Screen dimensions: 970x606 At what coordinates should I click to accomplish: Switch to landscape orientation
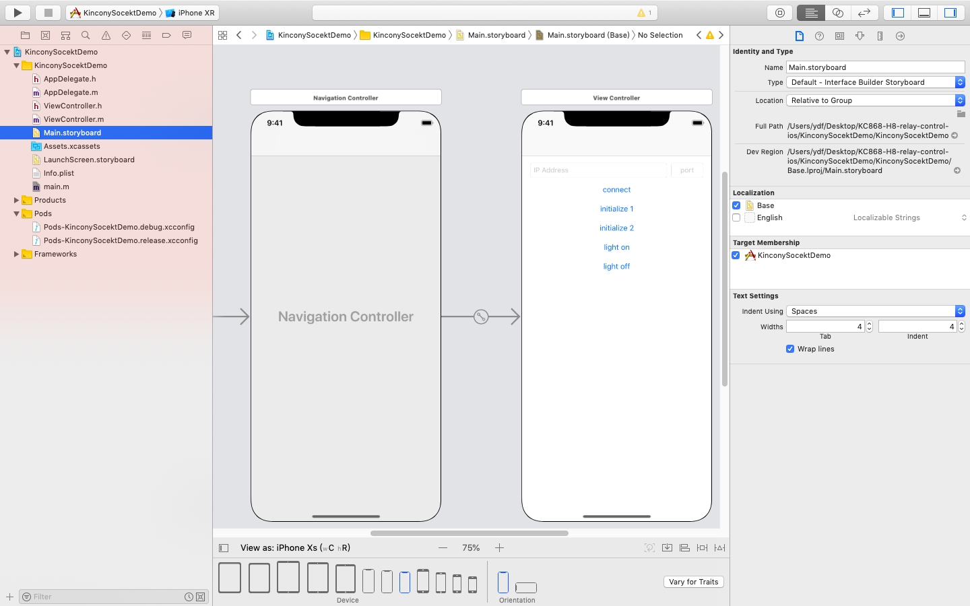[x=525, y=587]
